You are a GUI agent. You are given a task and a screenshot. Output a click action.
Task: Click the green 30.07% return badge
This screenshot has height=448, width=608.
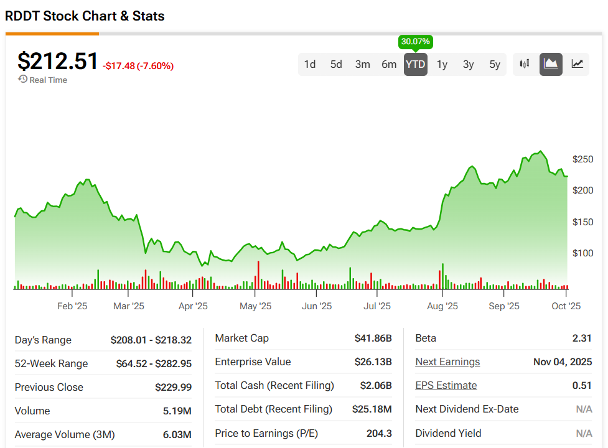pyautogui.click(x=415, y=42)
